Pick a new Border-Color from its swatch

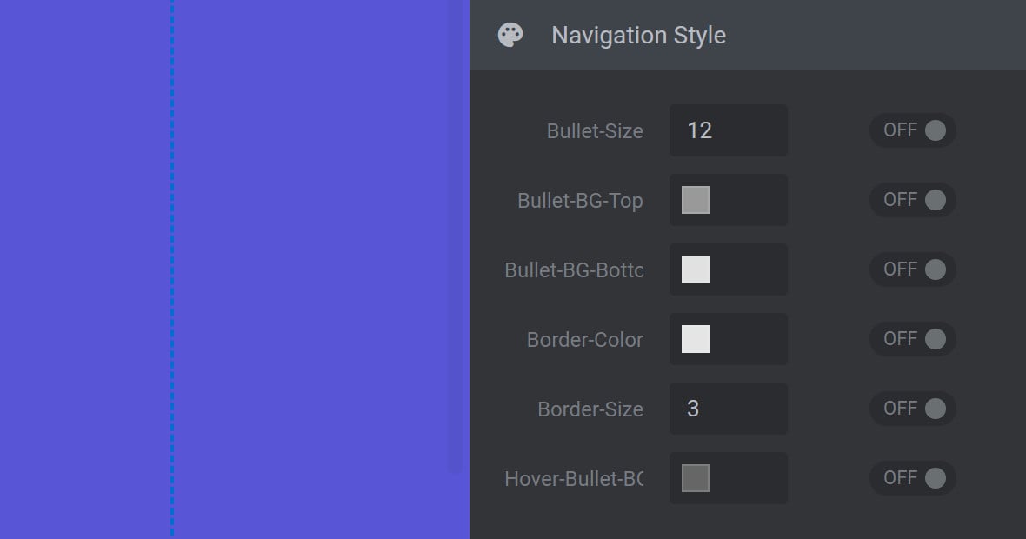coord(696,339)
